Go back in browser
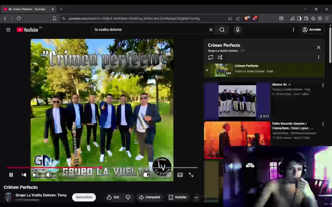Viewport: 332px width, 207px height. click(x=5, y=18)
